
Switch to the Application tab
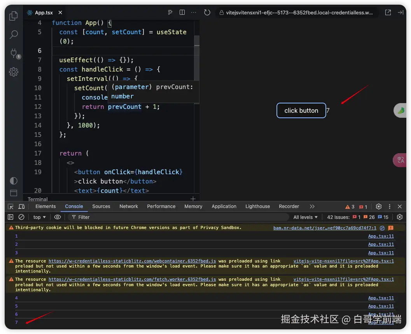(x=224, y=206)
